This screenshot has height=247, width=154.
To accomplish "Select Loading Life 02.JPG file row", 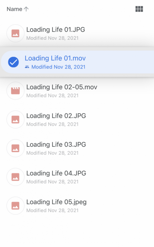I will 77,119.
